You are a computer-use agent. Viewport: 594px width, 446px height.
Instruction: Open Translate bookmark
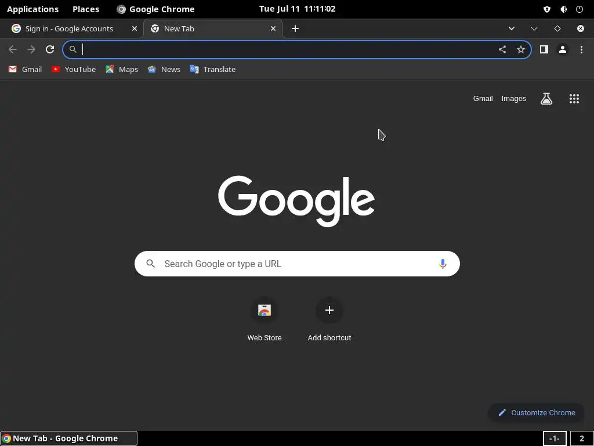[x=213, y=70]
